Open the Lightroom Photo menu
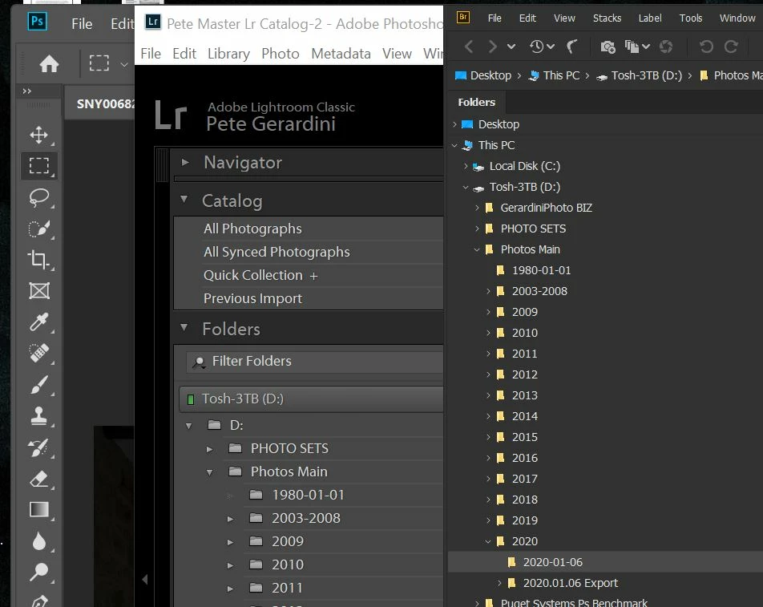This screenshot has width=763, height=607. [281, 54]
